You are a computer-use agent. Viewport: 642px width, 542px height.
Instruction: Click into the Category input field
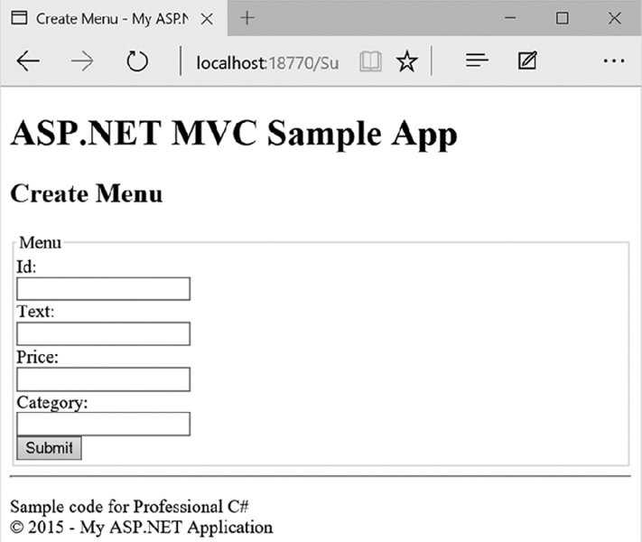coord(103,424)
